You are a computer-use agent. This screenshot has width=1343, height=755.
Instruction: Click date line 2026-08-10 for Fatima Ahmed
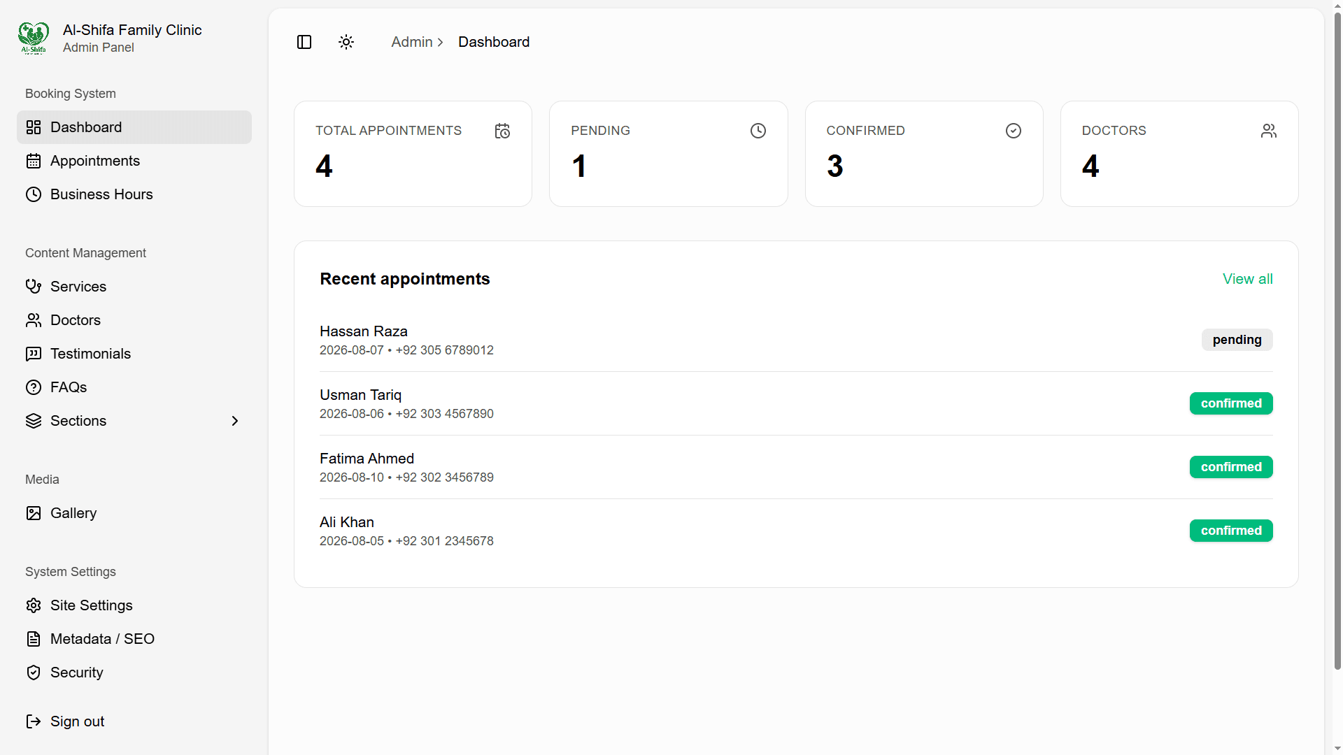pos(406,477)
